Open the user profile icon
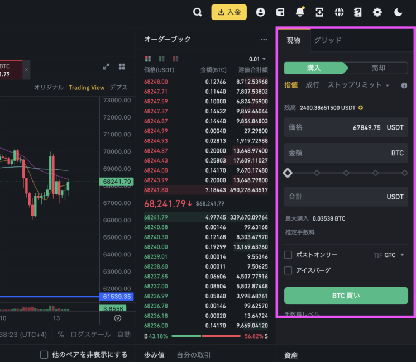This screenshot has height=362, width=416. pos(260,12)
